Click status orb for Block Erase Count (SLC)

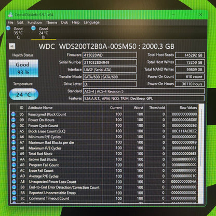(x=14, y=131)
